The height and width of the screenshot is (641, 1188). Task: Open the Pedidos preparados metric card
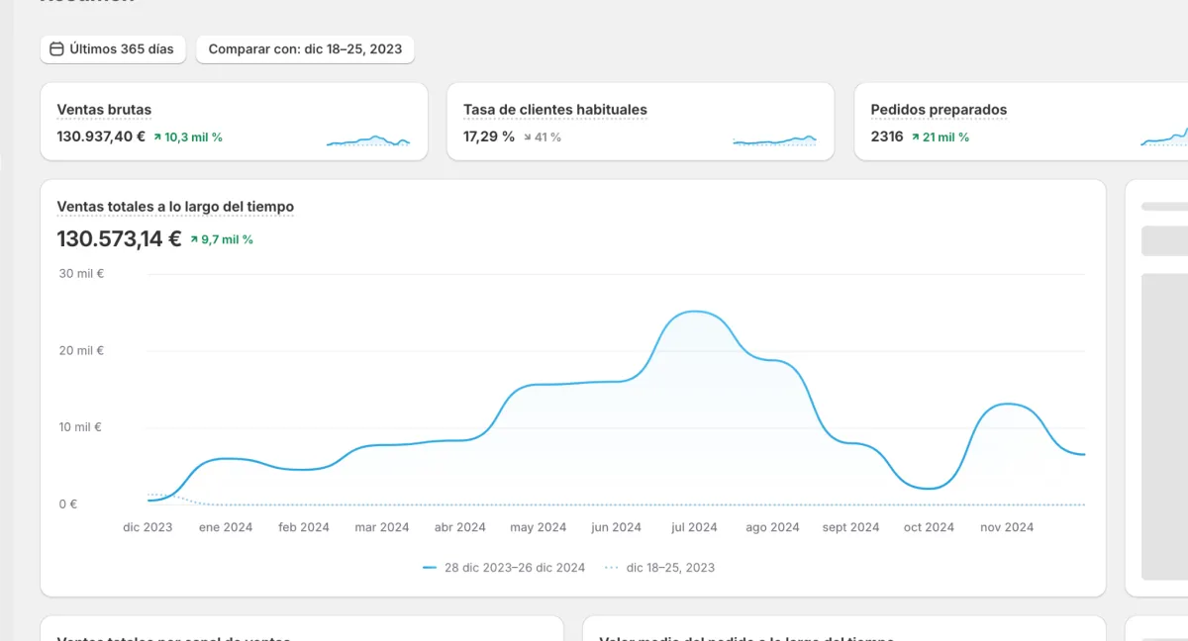pyautogui.click(x=1021, y=122)
